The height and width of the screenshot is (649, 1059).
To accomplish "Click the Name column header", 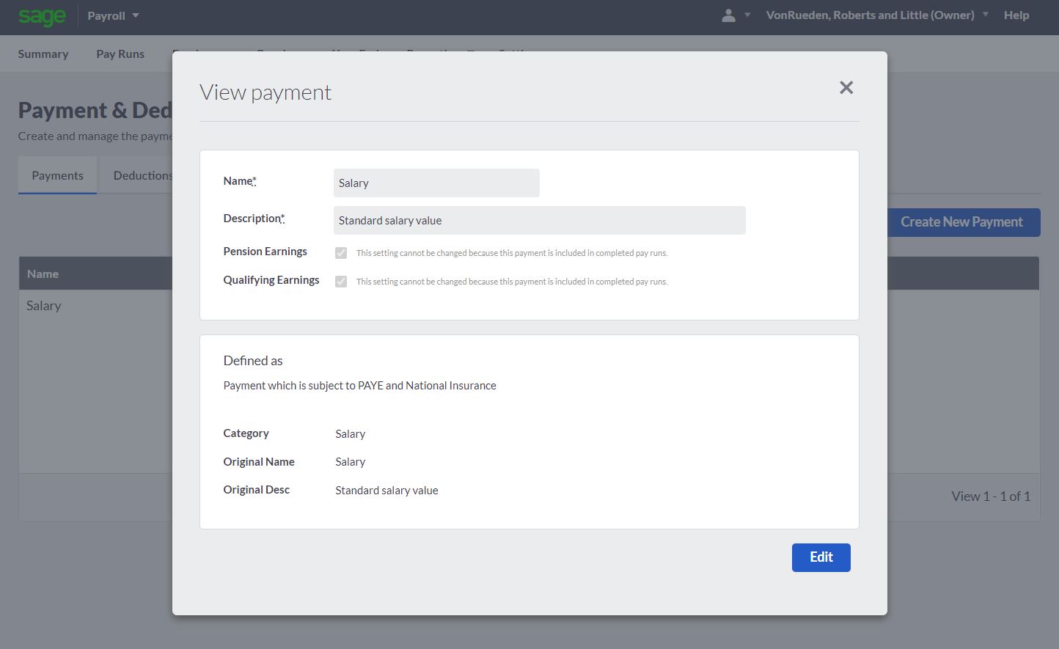I will pos(43,274).
